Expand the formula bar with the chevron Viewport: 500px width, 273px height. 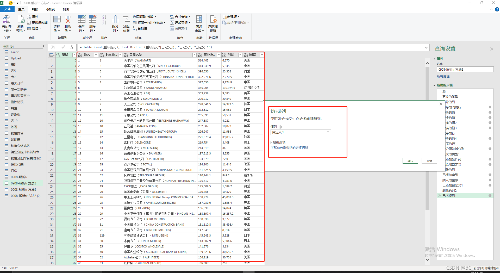[426, 47]
